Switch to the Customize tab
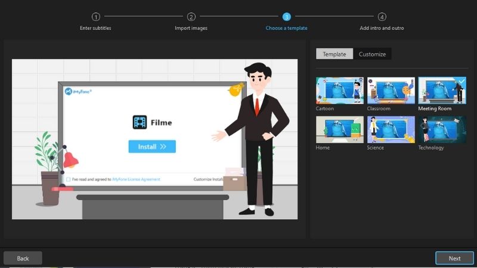Image resolution: width=477 pixels, height=268 pixels. (x=372, y=54)
